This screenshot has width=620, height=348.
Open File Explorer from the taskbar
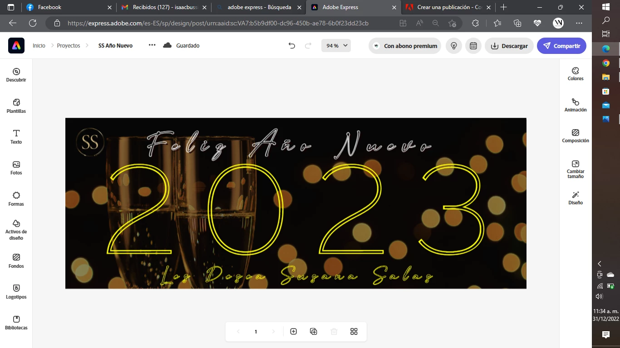(x=605, y=77)
